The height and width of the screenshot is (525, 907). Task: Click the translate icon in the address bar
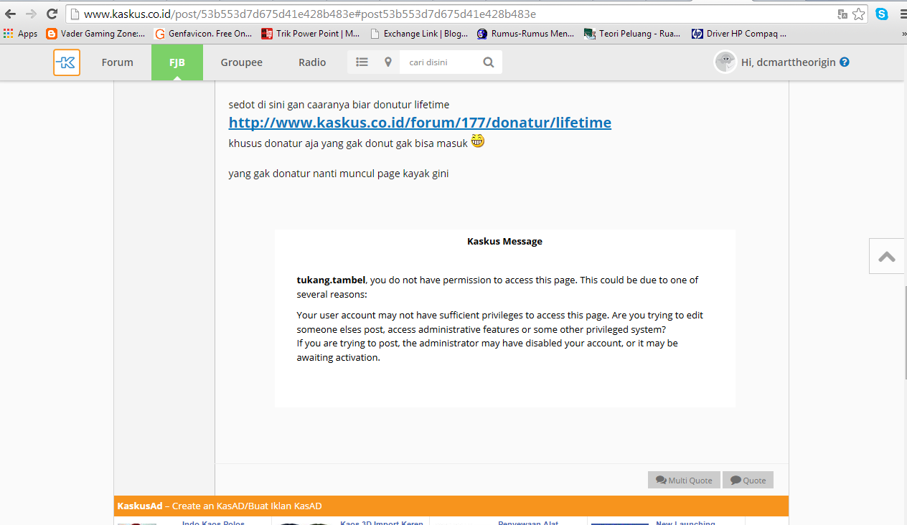842,14
